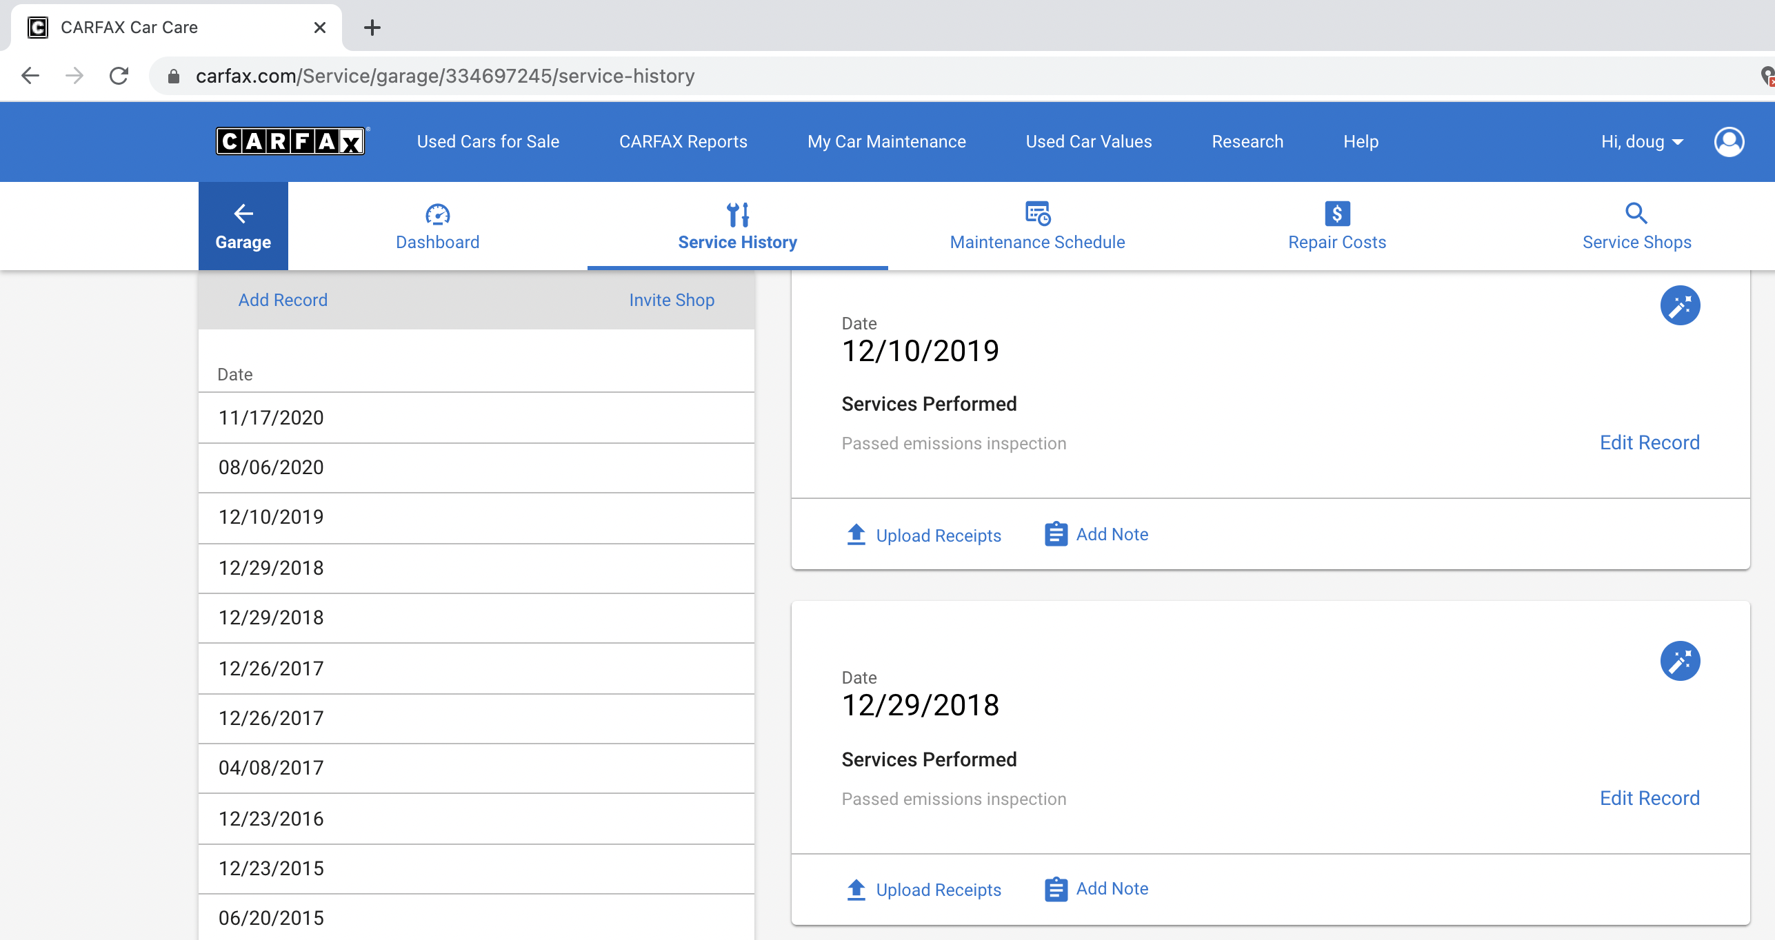Open the user profile avatar icon
The image size is (1775, 940).
[x=1729, y=142]
